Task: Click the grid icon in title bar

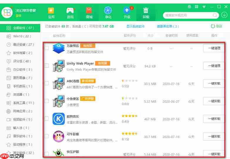Action: pos(189,6)
